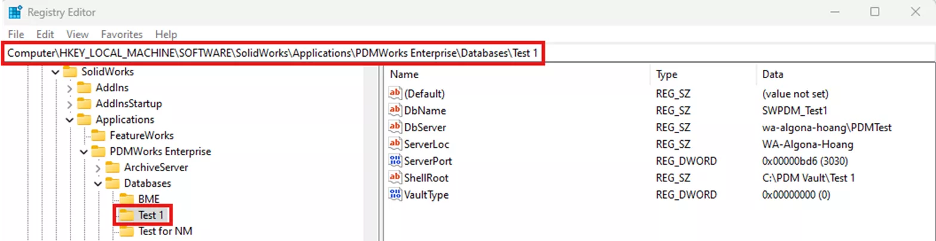
Task: Collapse the SolidWorks tree key
Action: click(x=56, y=72)
